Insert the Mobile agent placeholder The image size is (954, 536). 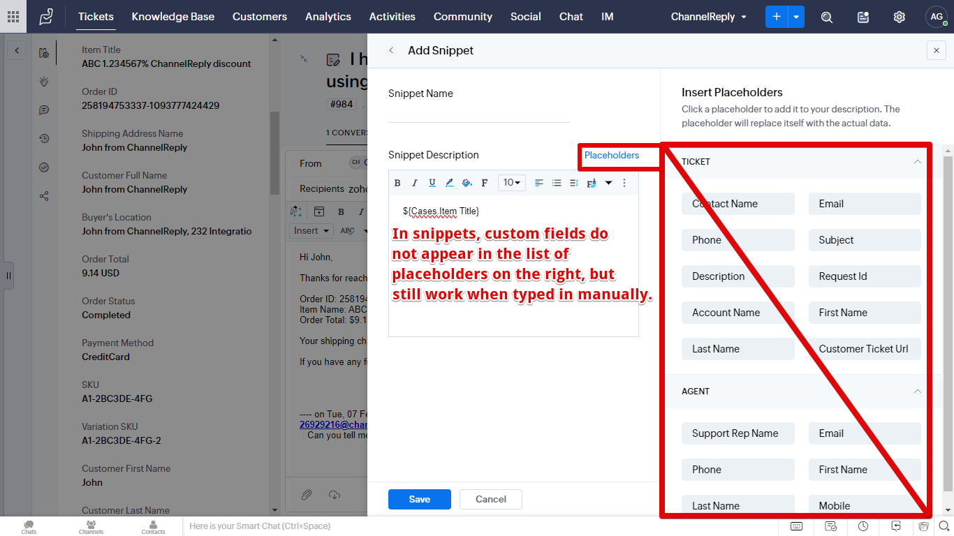click(865, 506)
